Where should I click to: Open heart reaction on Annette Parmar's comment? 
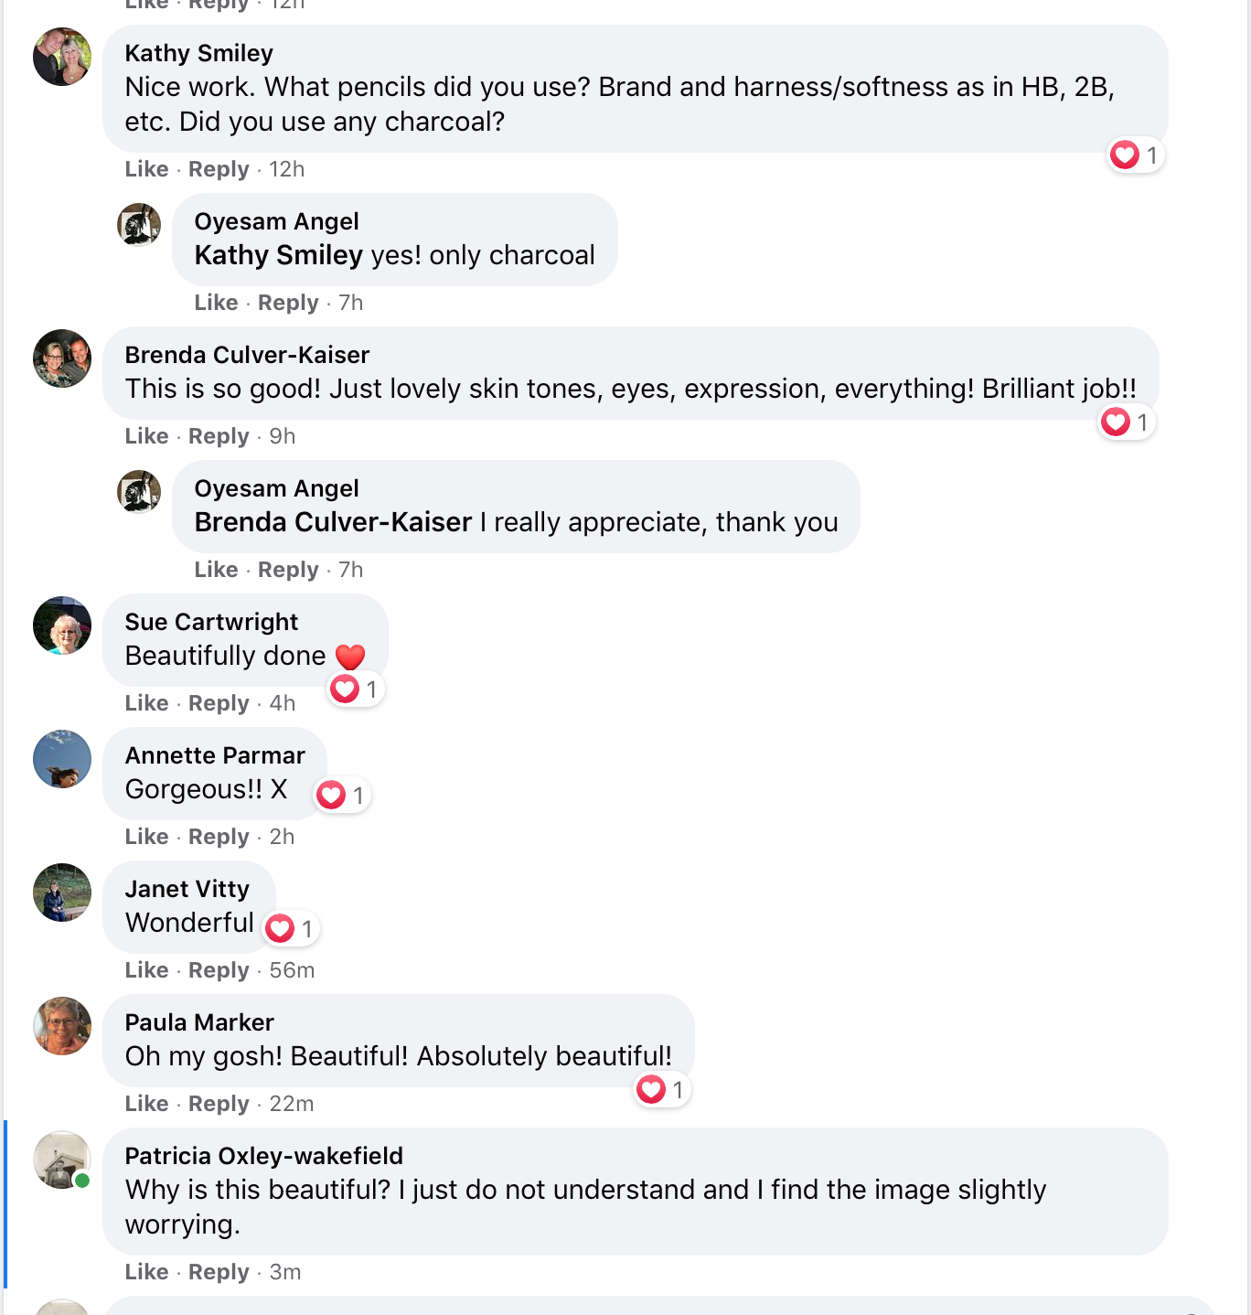click(x=341, y=796)
